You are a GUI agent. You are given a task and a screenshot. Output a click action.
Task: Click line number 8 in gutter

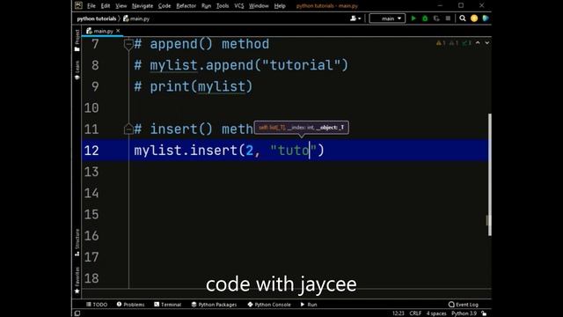(95, 65)
